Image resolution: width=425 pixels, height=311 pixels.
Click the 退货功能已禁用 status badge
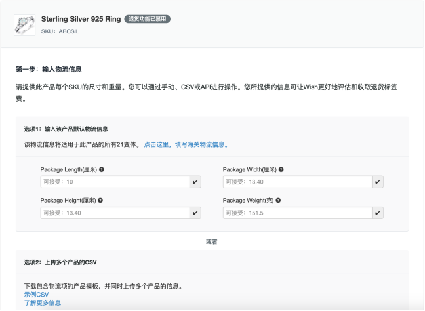click(147, 19)
